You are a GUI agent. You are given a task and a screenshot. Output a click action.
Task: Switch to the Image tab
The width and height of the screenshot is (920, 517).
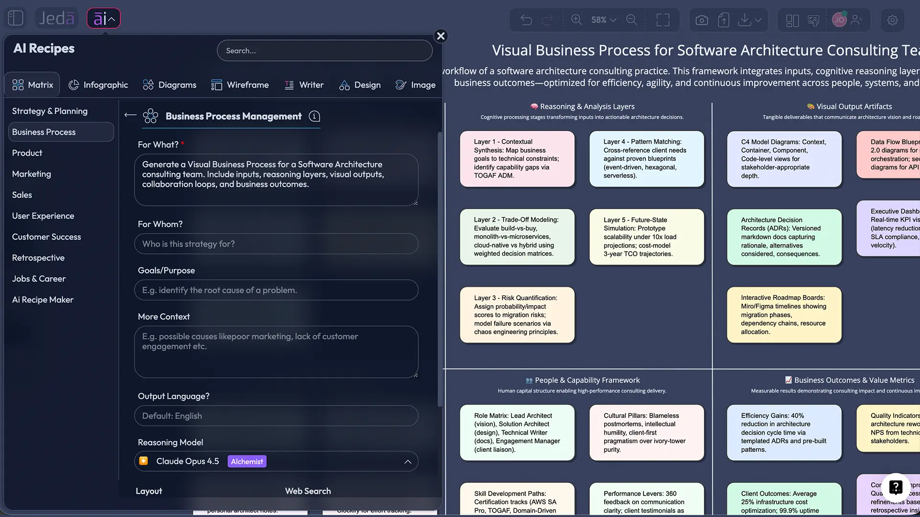point(415,85)
